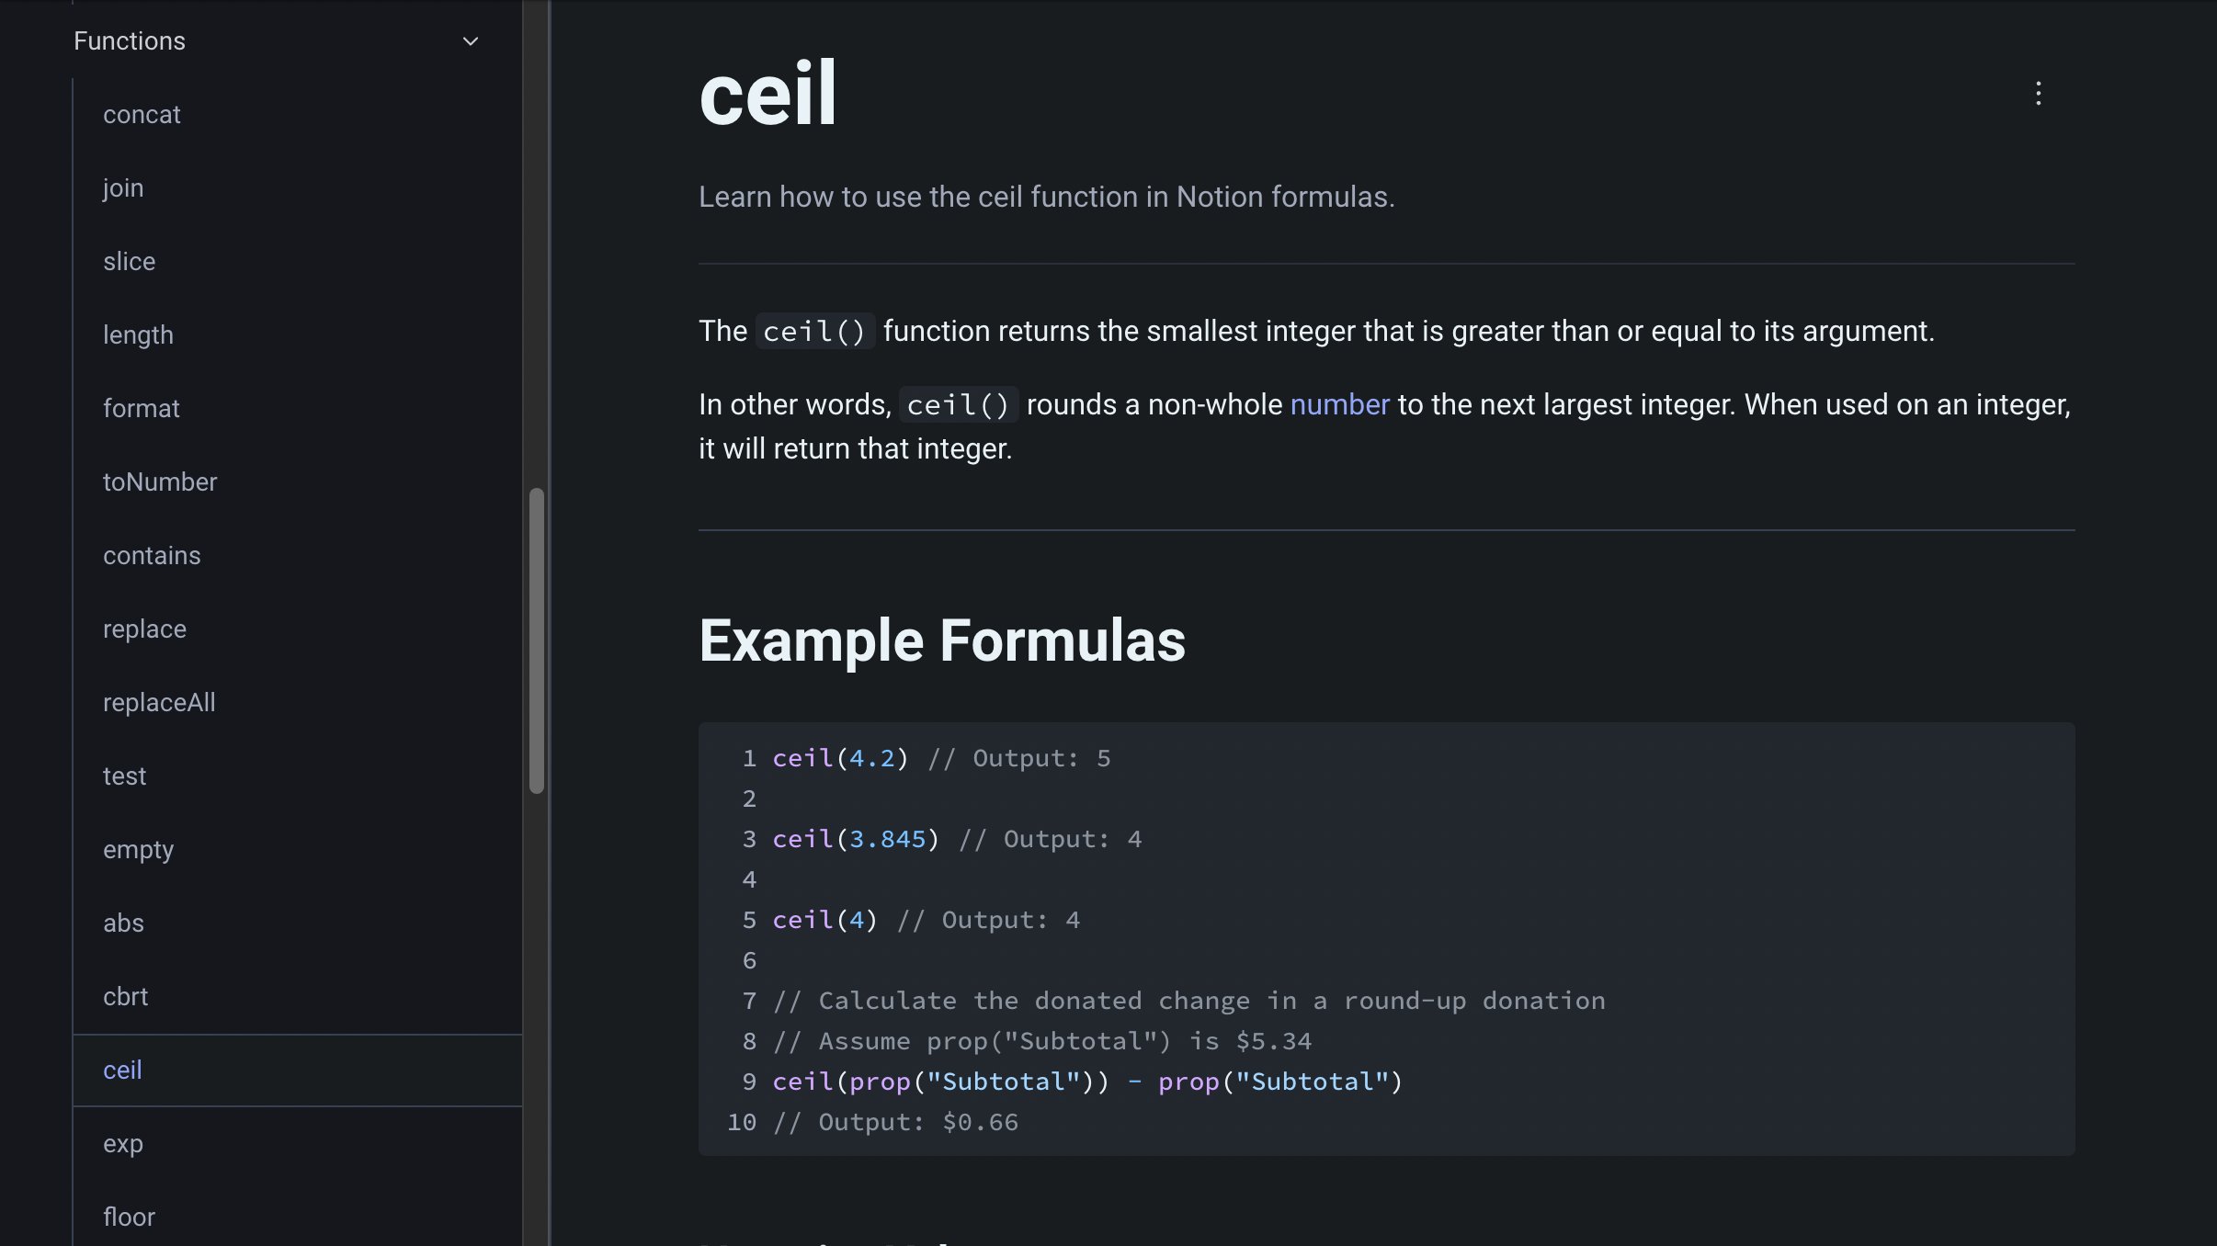
Task: View the floor function documentation
Action: [129, 1217]
